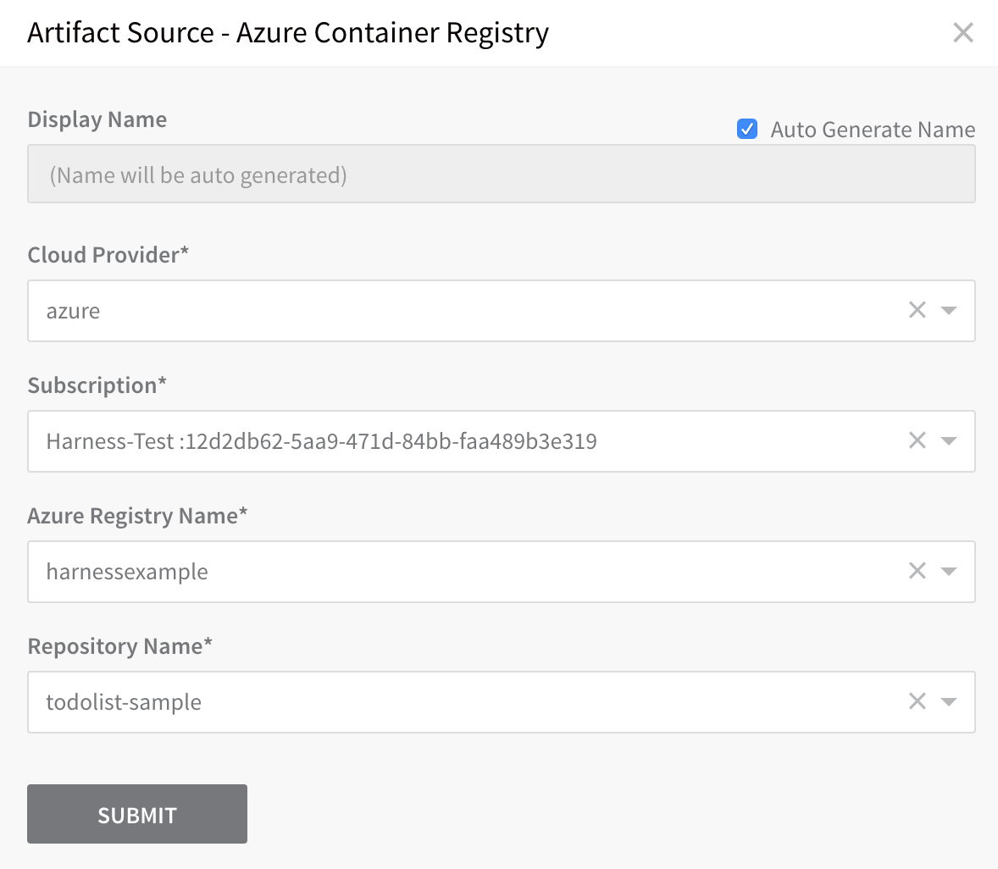Click the azure value in Cloud Provider
This screenshot has height=869, width=998.
tap(73, 311)
